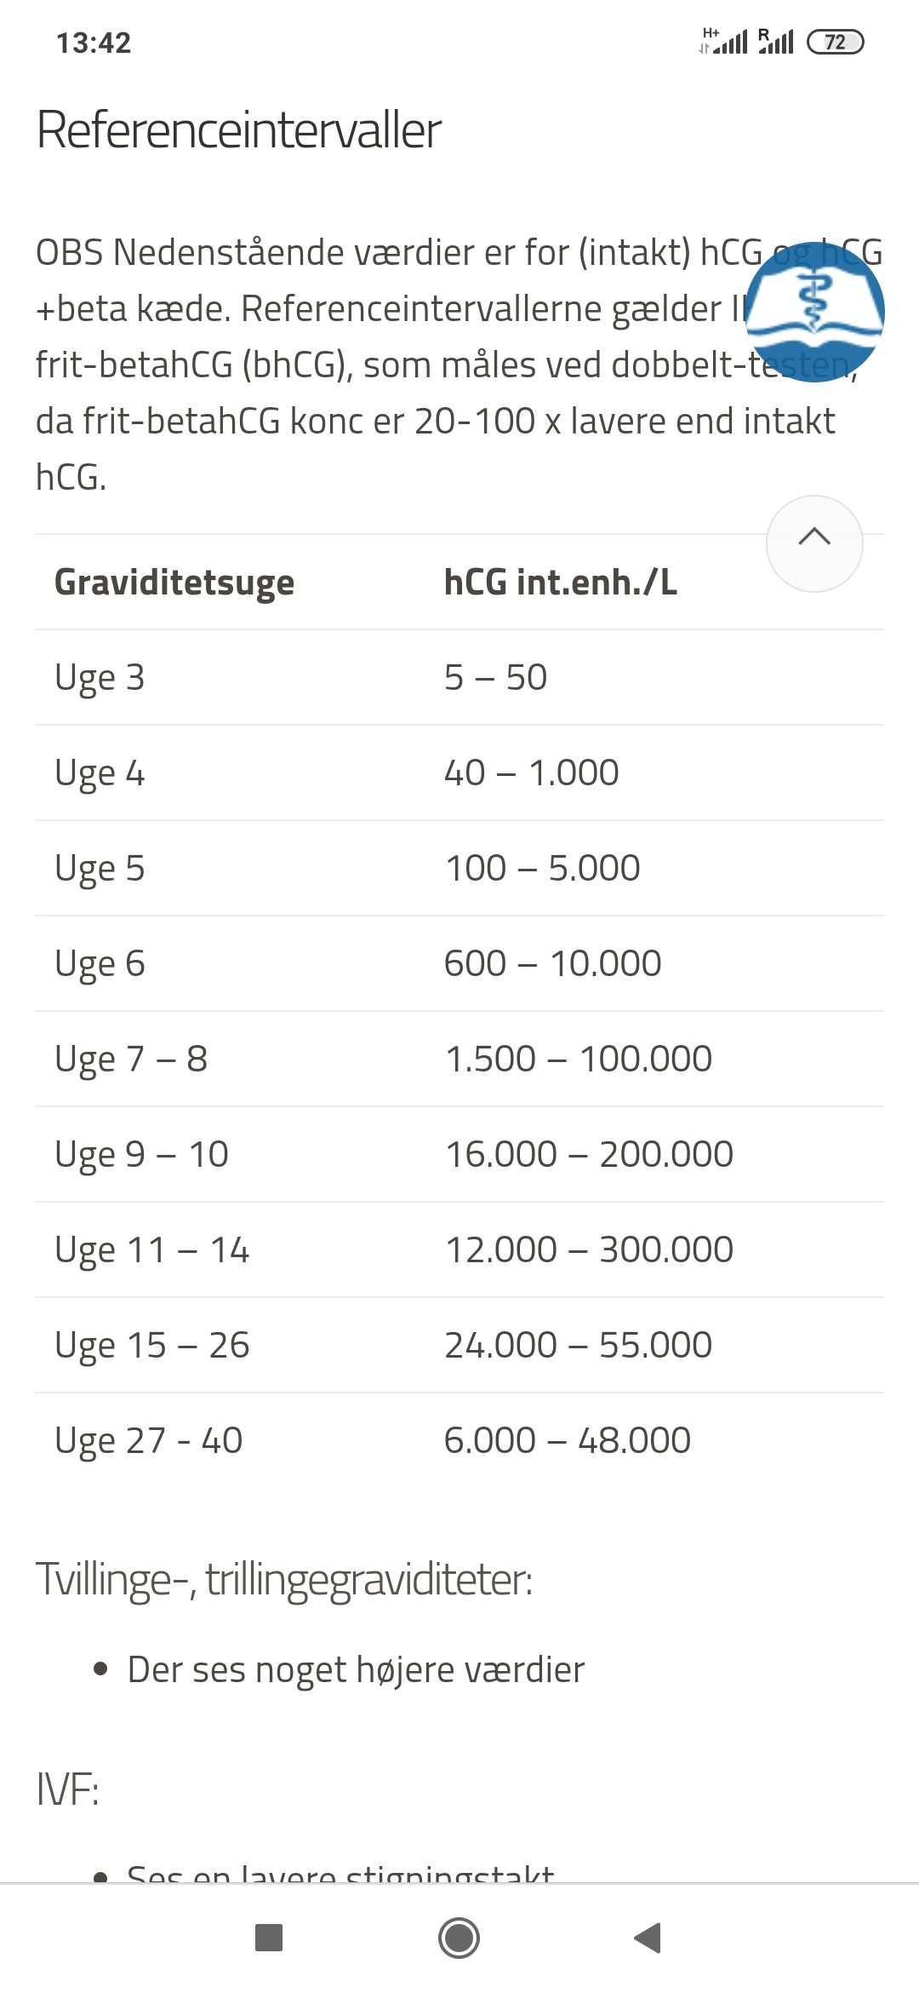Tap the value 24.000 – 55.000
This screenshot has width=919, height=1993.
578,1346
